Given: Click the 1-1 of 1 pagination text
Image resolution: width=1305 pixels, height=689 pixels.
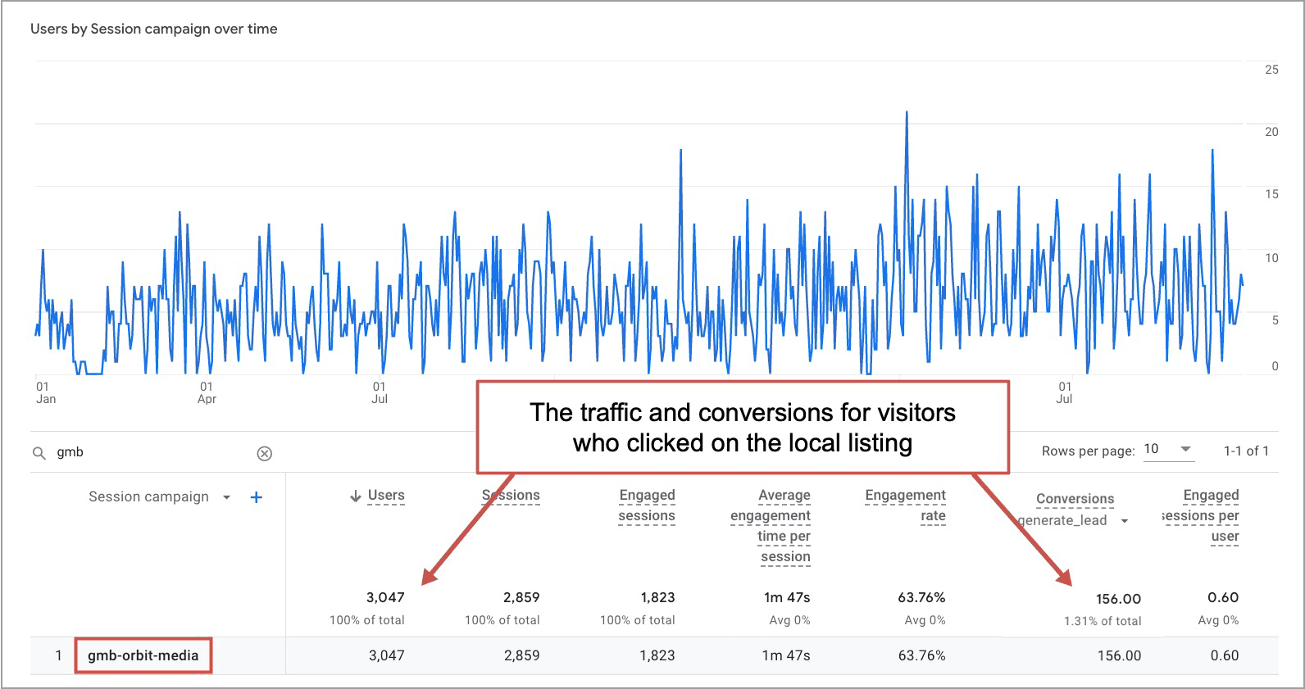Looking at the screenshot, I should tap(1246, 451).
